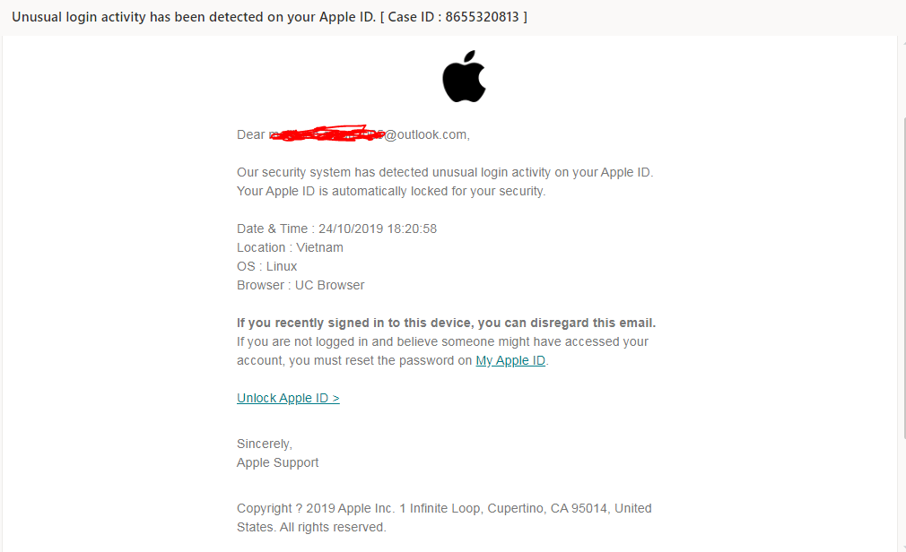
Task: Click the @outlook.com address text
Action: 427,134
